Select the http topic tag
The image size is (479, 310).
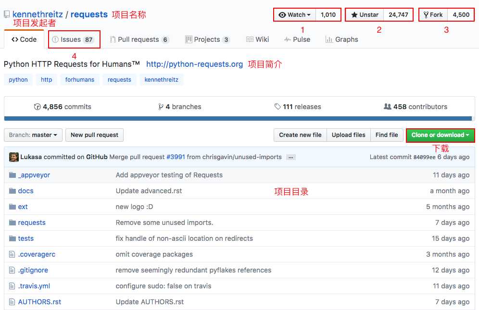point(47,80)
